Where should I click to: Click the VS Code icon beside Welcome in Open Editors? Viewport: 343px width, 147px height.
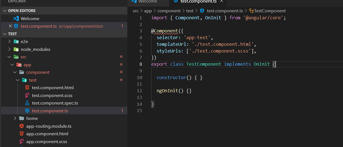[x=16, y=18]
